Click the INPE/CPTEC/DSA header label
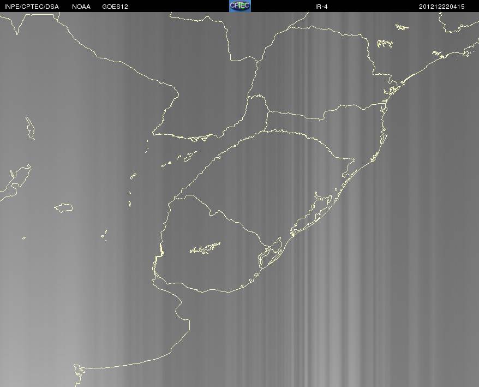This screenshot has width=479, height=387. point(32,7)
